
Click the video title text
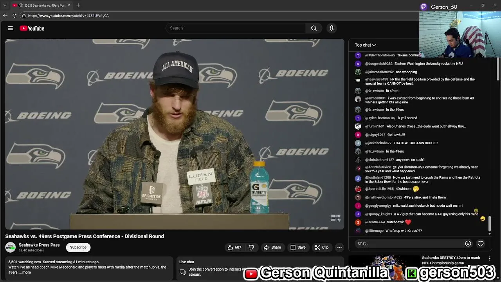[85, 237]
